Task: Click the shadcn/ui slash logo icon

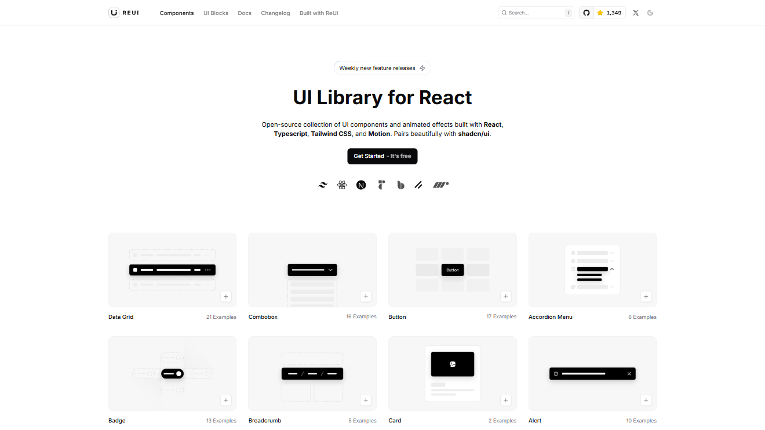Action: point(418,185)
